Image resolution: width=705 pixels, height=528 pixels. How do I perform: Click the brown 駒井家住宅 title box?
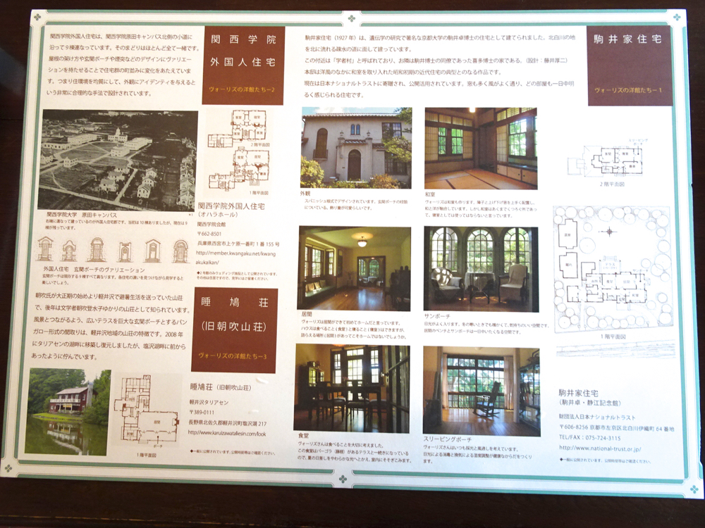pyautogui.click(x=630, y=65)
